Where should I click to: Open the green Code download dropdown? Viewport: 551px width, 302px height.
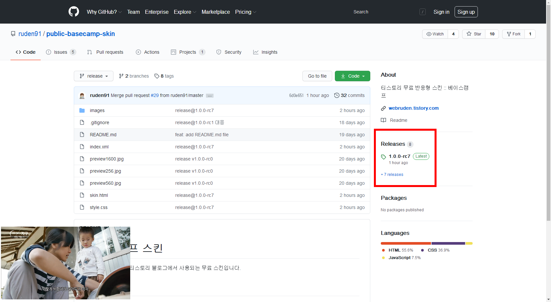[x=353, y=76]
